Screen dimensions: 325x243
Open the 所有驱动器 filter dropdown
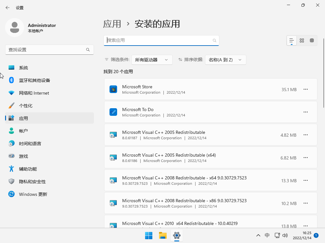point(152,59)
